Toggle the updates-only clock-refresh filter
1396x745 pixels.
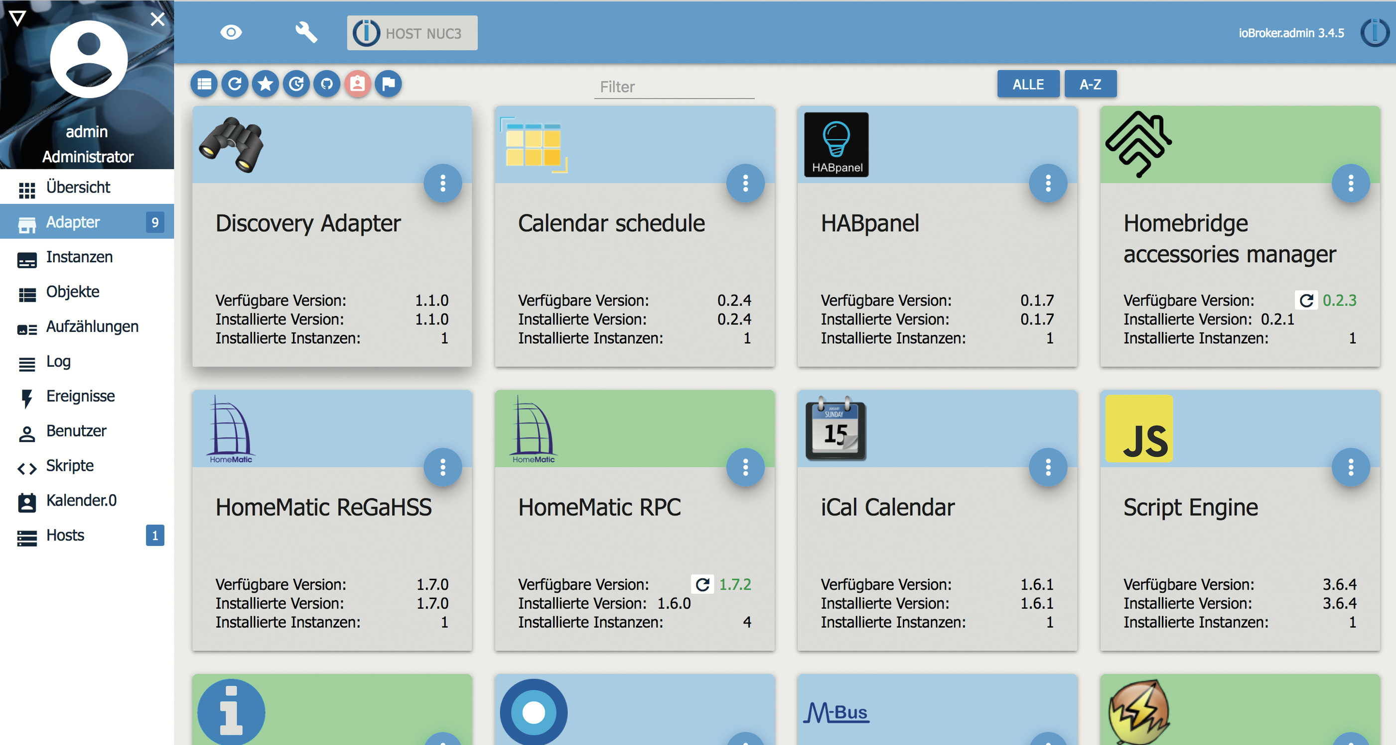point(296,84)
